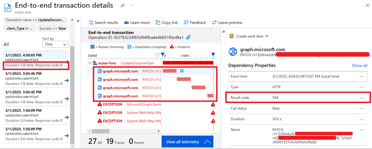Screen dimensions: 372x149
Task: Click the right blue timeline range marker
Action: pyautogui.click(x=213, y=55)
